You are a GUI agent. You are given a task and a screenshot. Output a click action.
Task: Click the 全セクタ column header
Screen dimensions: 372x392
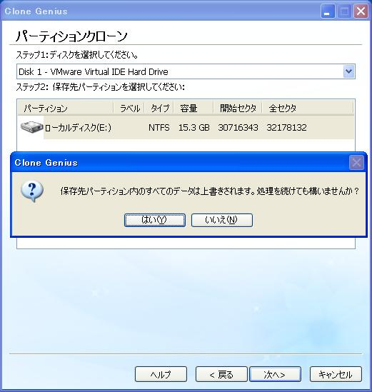click(x=308, y=109)
